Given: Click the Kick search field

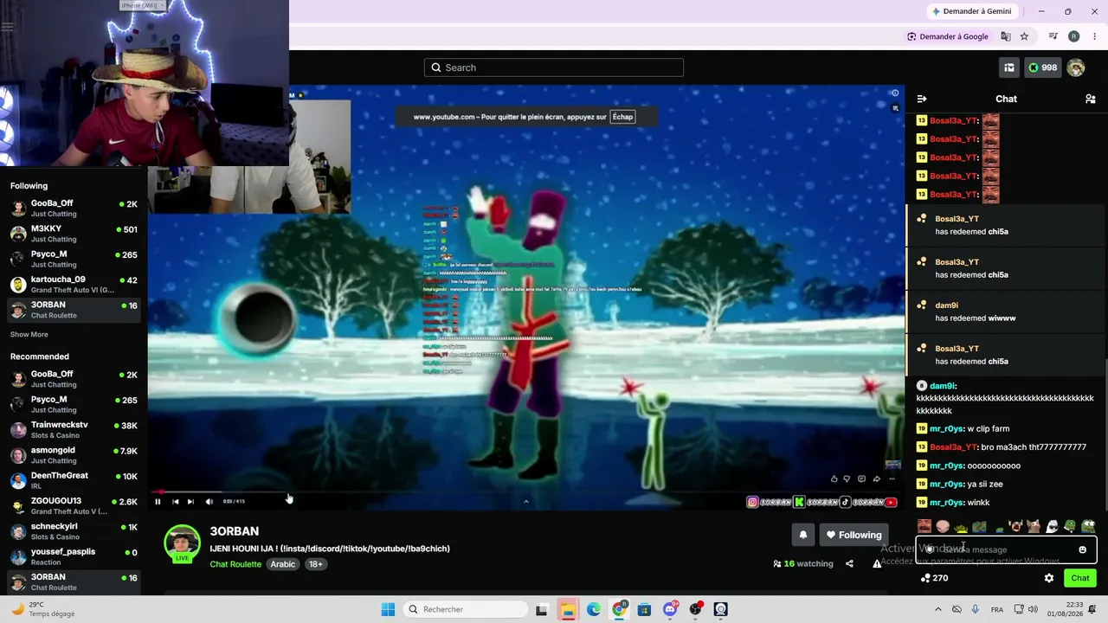Looking at the screenshot, I should click(554, 67).
